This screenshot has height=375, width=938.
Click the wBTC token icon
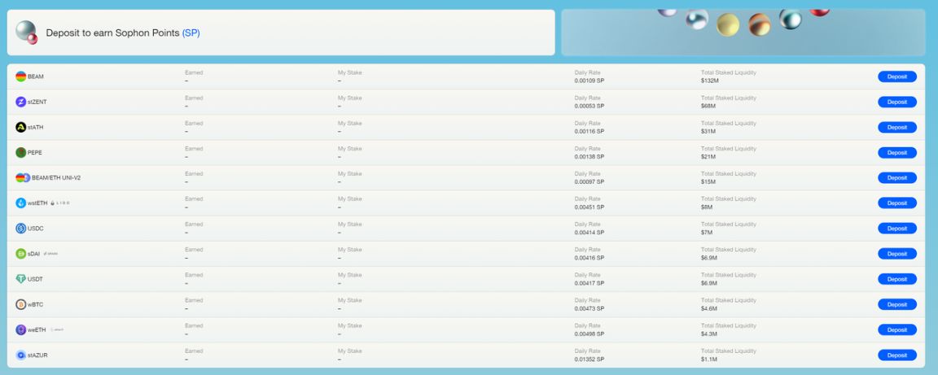point(21,304)
